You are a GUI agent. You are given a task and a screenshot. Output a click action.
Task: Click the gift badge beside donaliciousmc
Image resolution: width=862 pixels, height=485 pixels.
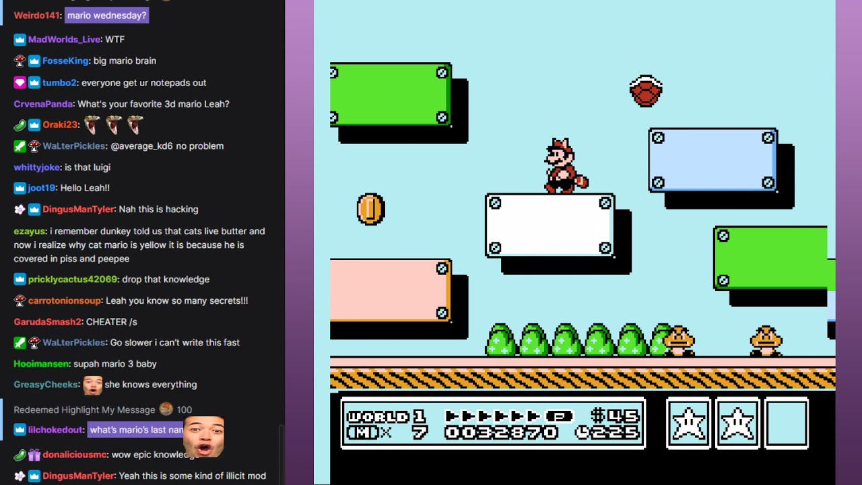pyautogui.click(x=34, y=455)
